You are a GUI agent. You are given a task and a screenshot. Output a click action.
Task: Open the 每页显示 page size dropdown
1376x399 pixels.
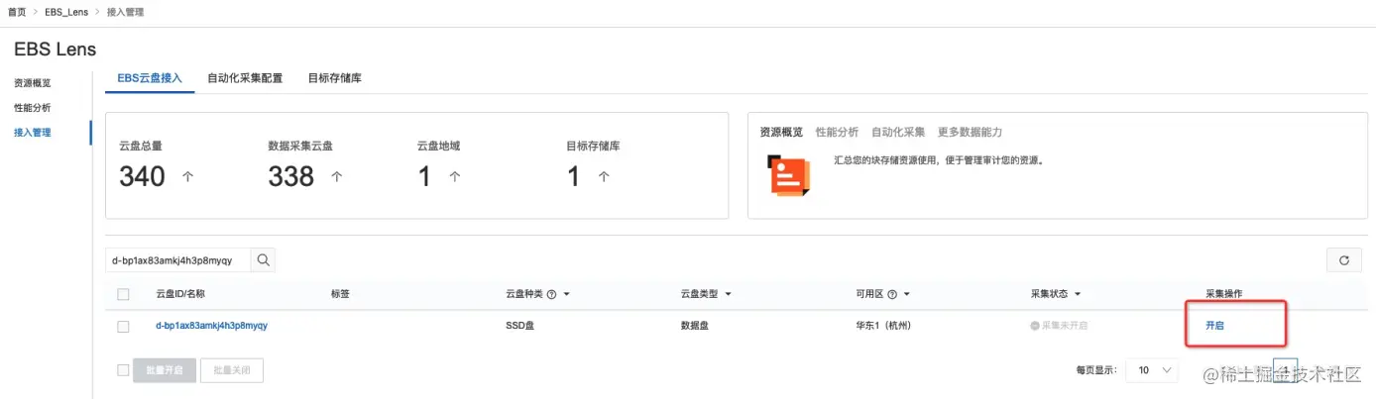[1154, 370]
